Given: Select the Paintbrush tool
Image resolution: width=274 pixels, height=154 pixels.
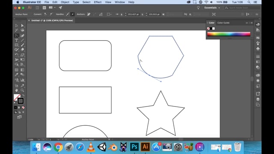Looking at the screenshot, I should (22, 45).
